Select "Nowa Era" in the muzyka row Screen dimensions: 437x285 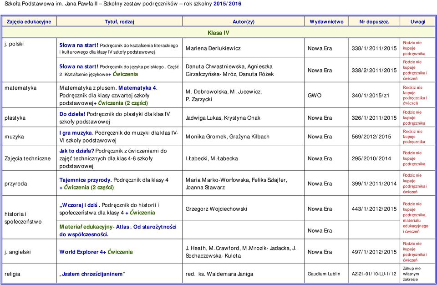[320, 137]
